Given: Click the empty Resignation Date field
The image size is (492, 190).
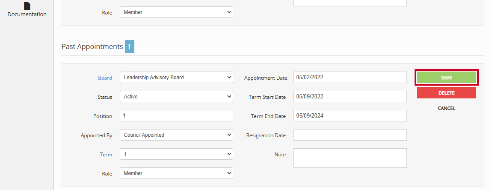Looking at the screenshot, I should (x=350, y=135).
